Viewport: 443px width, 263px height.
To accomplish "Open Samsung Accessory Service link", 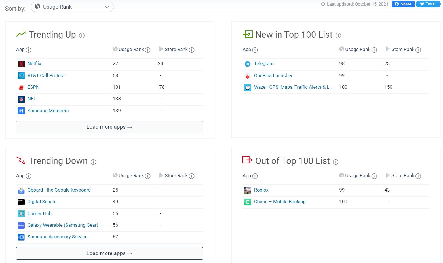I will pyautogui.click(x=57, y=237).
